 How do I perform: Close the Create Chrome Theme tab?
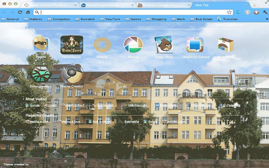76,5
